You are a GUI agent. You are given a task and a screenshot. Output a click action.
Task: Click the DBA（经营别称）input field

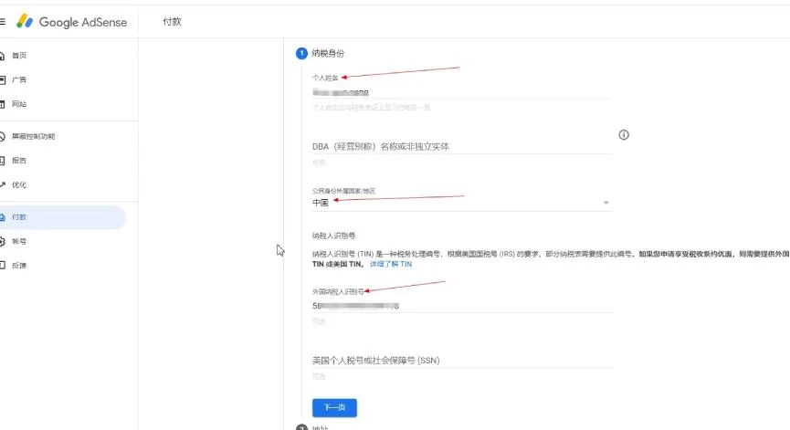pyautogui.click(x=462, y=146)
